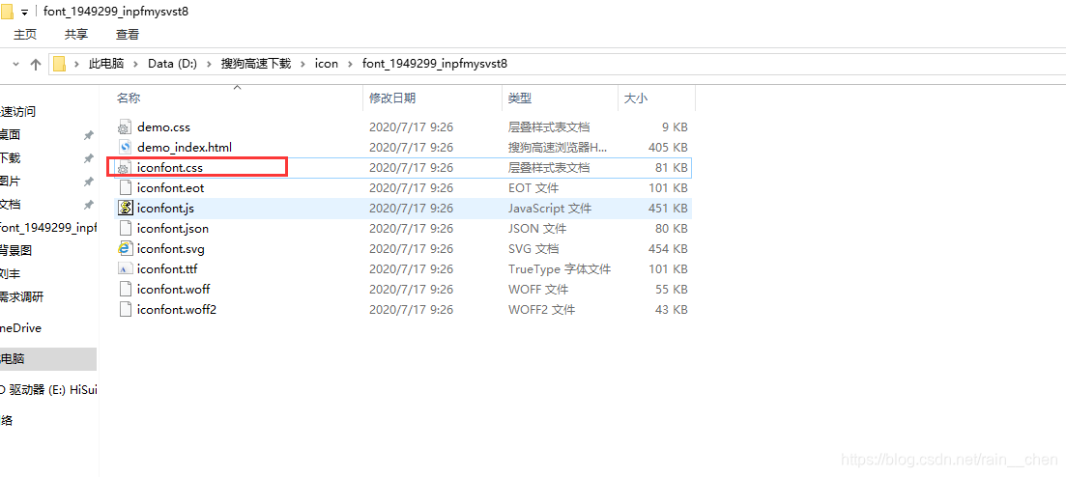This screenshot has height=477, width=1066.
Task: Open the 查看 ribbon tab
Action: coord(128,34)
